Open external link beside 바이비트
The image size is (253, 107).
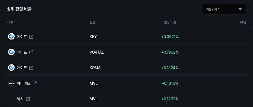[34, 83]
